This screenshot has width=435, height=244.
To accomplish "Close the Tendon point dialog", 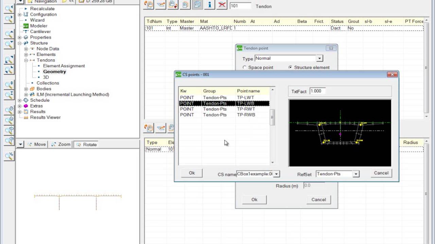I will point(331,48).
